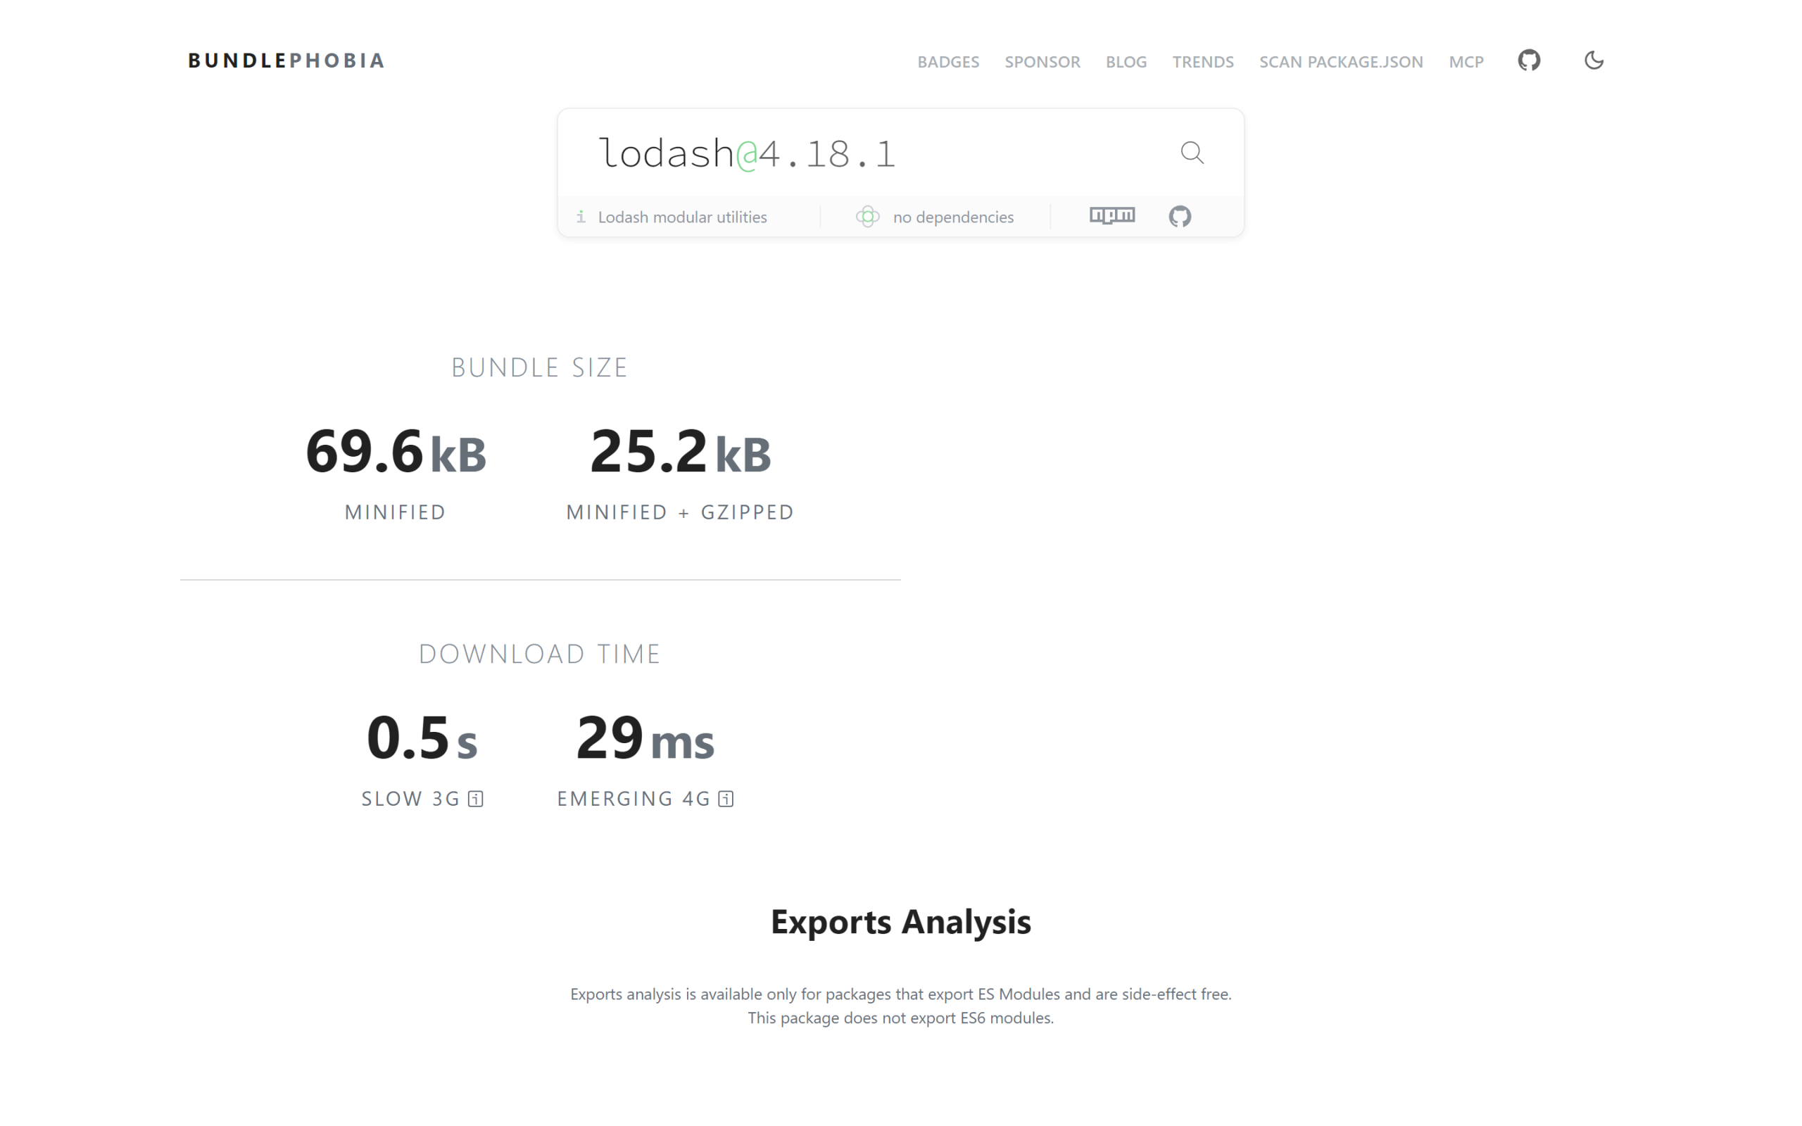Open the npm package page icon
Screen dimensions: 1802x1126
click(1111, 216)
